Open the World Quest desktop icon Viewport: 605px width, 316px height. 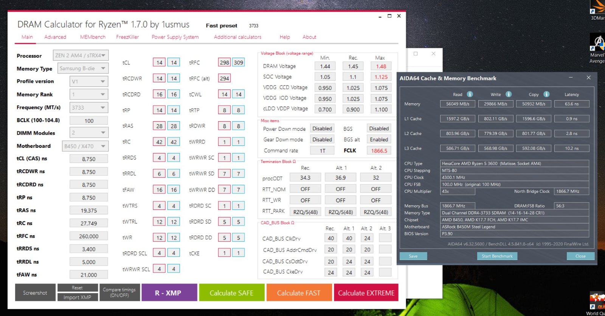click(597, 304)
